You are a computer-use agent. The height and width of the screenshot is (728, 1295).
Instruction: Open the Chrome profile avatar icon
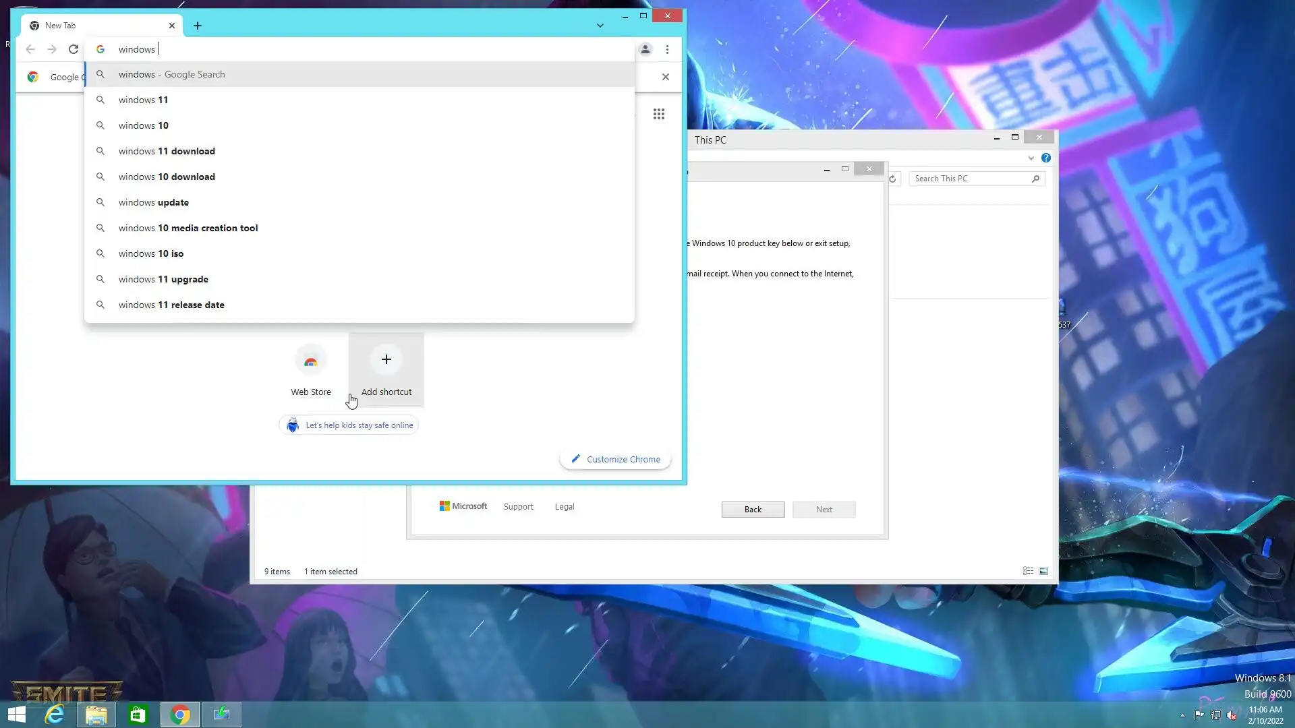(645, 49)
